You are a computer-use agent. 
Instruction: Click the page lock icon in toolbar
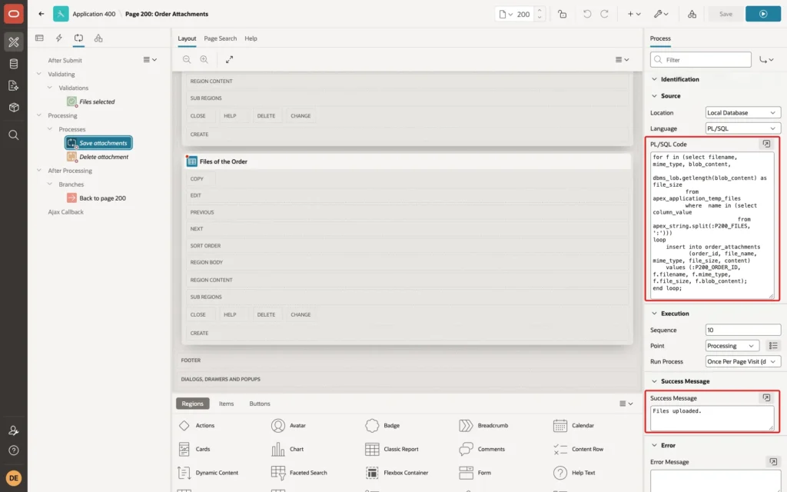[562, 14]
